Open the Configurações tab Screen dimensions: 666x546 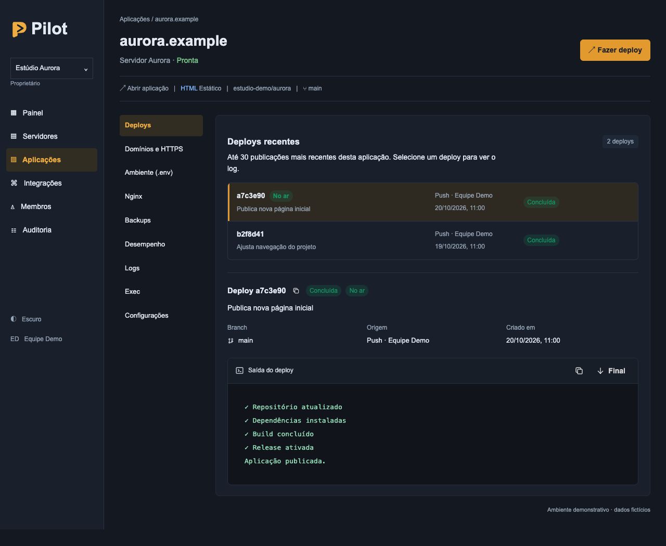(x=161, y=316)
